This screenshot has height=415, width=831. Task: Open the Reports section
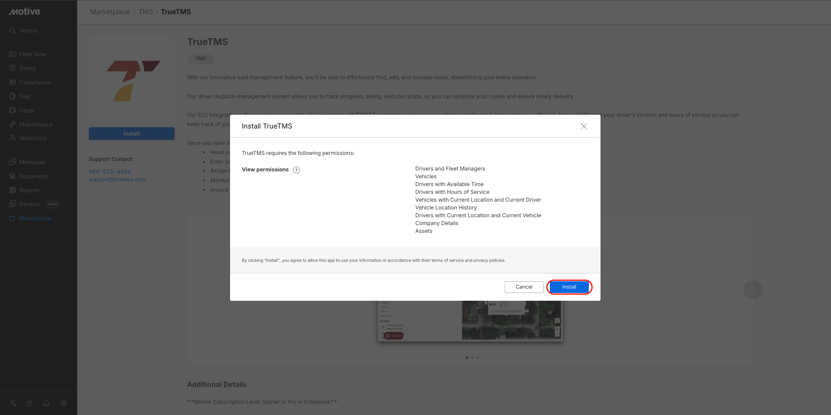[24, 190]
